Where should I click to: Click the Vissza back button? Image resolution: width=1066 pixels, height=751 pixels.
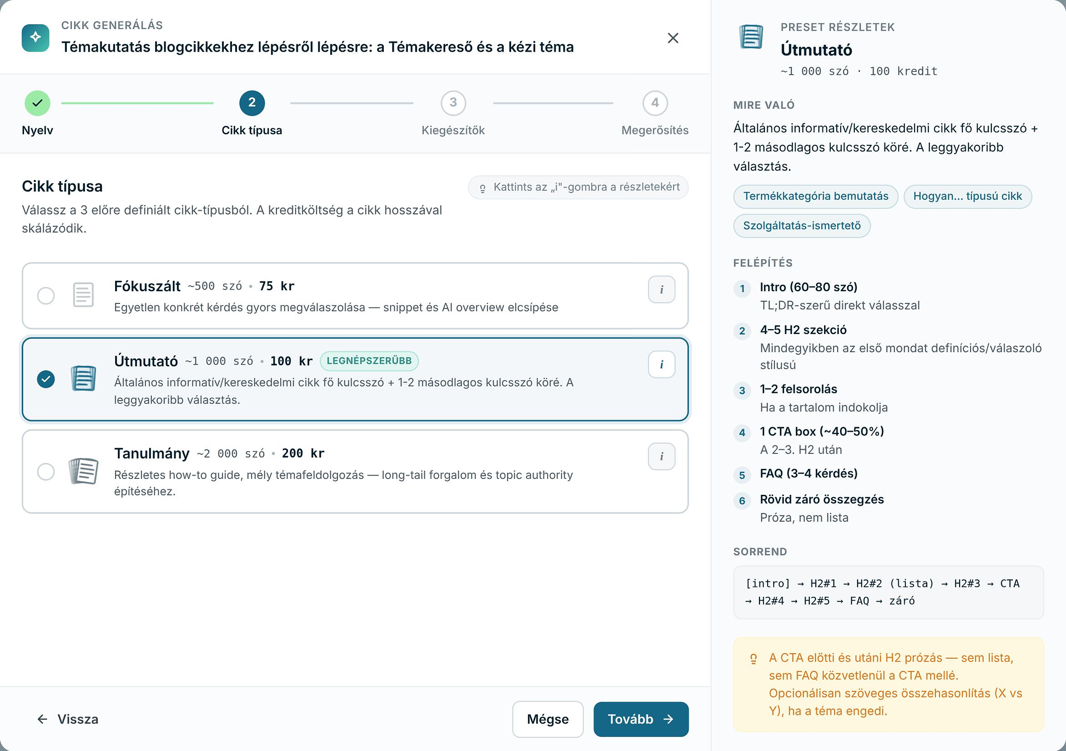click(67, 719)
